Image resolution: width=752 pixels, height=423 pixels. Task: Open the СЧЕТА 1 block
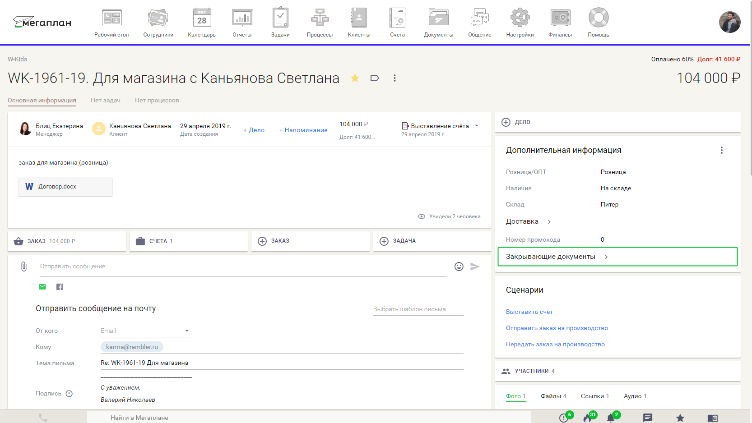pos(189,241)
